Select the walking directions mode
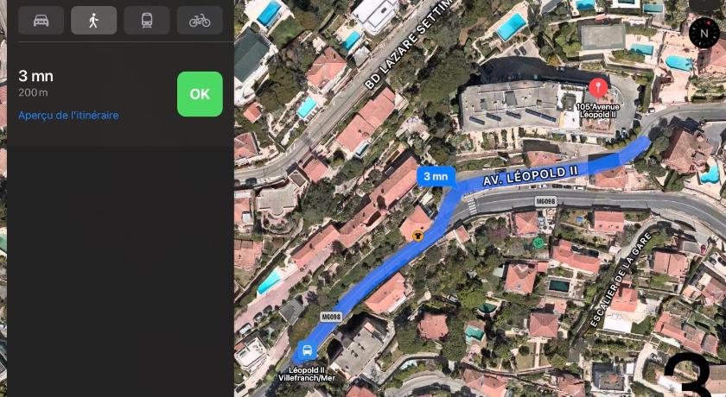 pos(93,21)
